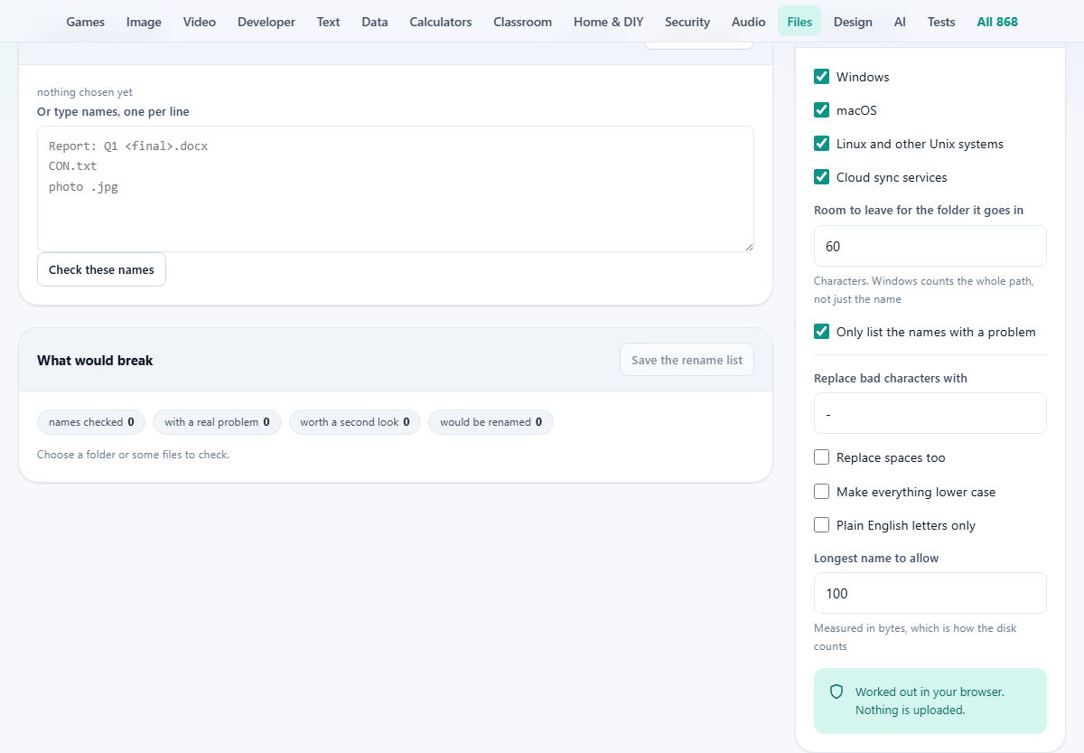Click the folder room field showing 60
1084x753 pixels.
click(930, 246)
